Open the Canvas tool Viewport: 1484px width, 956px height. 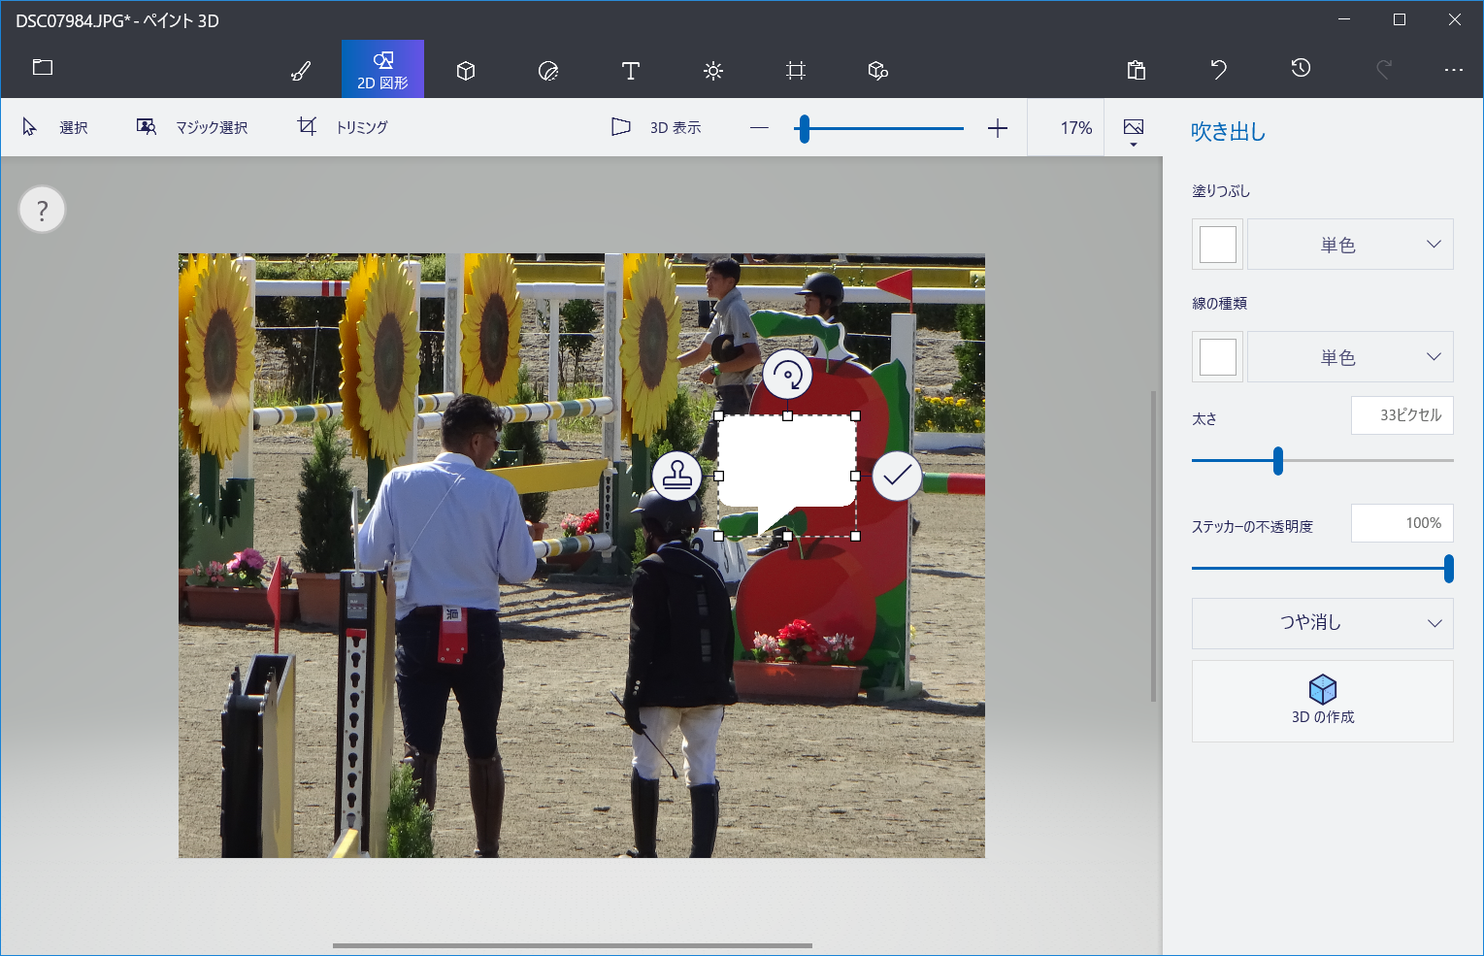coord(796,71)
